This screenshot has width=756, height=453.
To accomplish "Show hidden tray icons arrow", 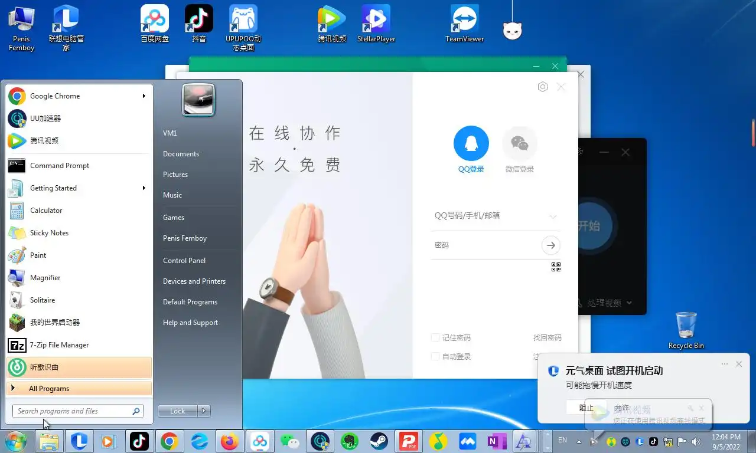I will pos(579,441).
